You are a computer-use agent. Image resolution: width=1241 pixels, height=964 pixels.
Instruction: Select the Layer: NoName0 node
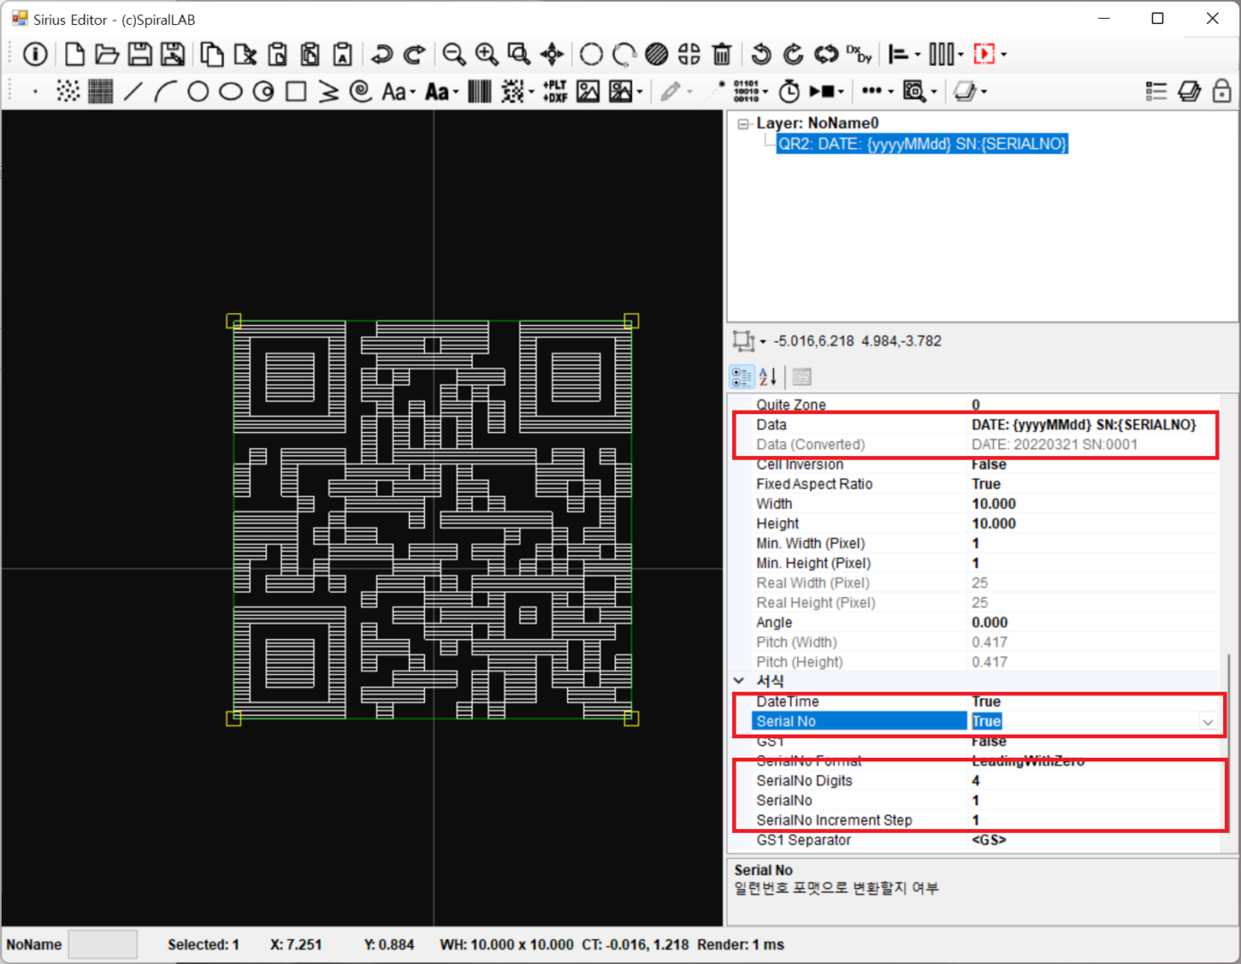pyautogui.click(x=817, y=123)
